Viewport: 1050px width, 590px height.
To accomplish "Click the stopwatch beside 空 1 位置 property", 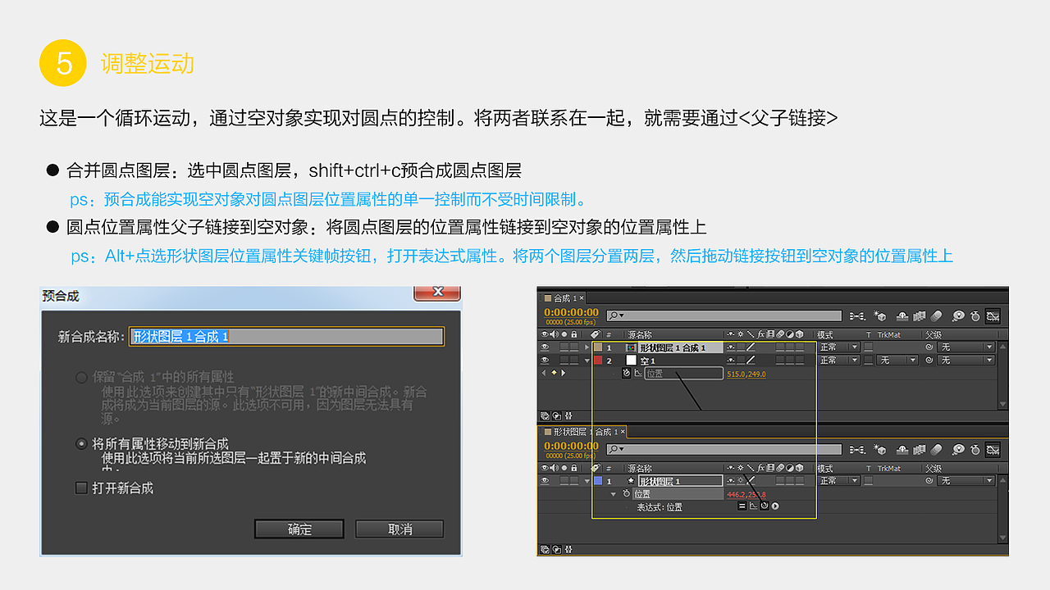I will pos(627,373).
